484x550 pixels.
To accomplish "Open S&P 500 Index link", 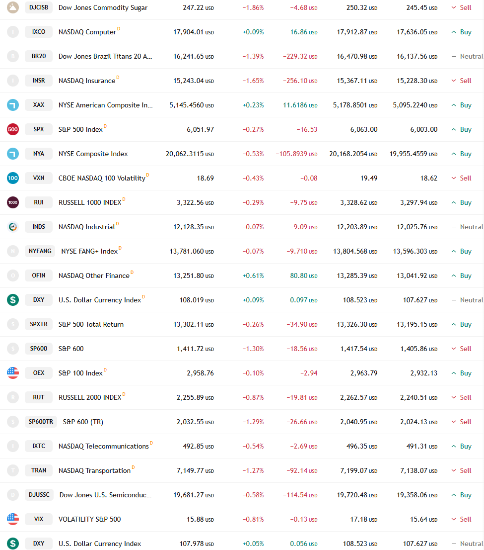I will [80, 129].
